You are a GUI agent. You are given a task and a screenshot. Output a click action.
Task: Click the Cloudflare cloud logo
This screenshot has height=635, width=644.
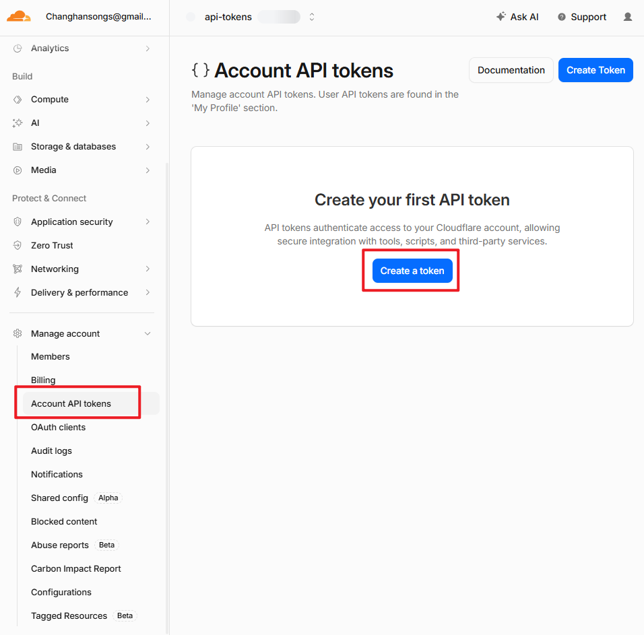tap(18, 17)
